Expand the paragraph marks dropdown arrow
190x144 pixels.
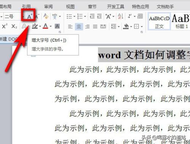[135, 16]
